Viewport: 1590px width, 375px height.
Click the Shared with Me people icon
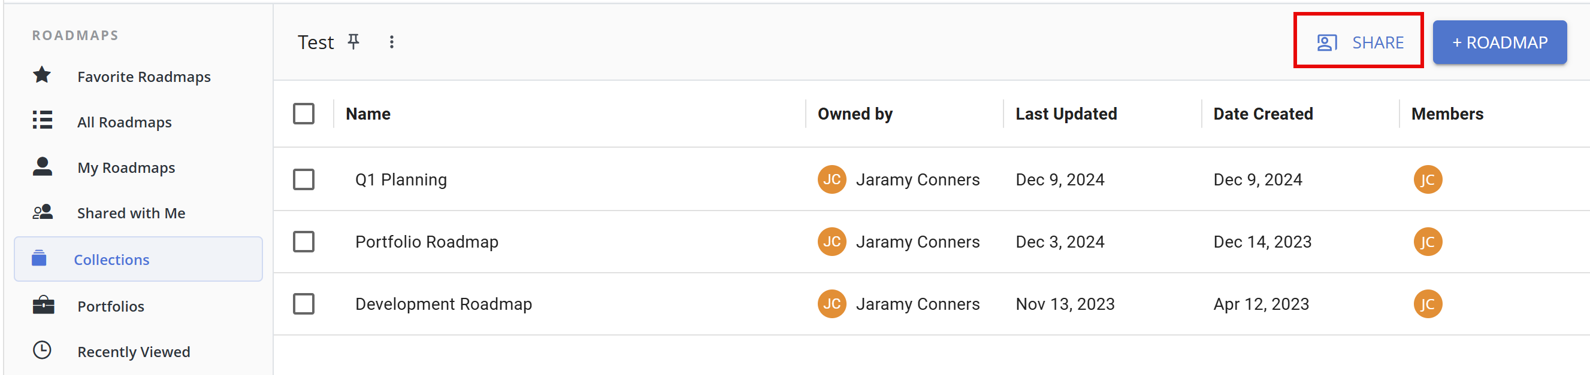(x=42, y=212)
